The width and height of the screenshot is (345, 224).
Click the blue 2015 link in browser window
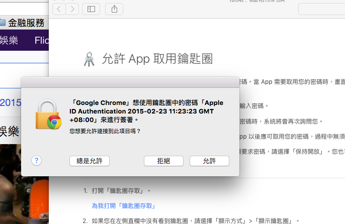(x=11, y=102)
